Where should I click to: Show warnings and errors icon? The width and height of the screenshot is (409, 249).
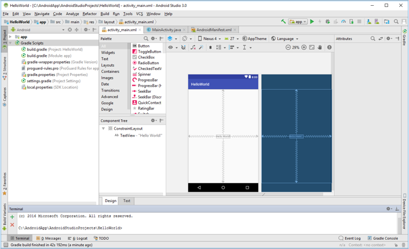click(330, 47)
